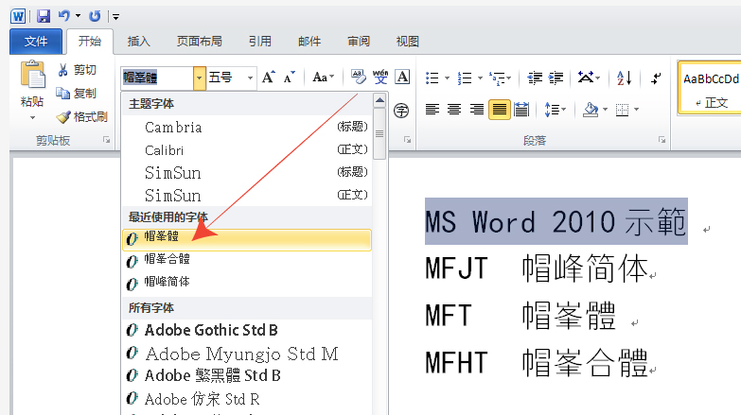741x415 pixels.
Task: Select Calibri 正文 theme font
Action: 247,150
